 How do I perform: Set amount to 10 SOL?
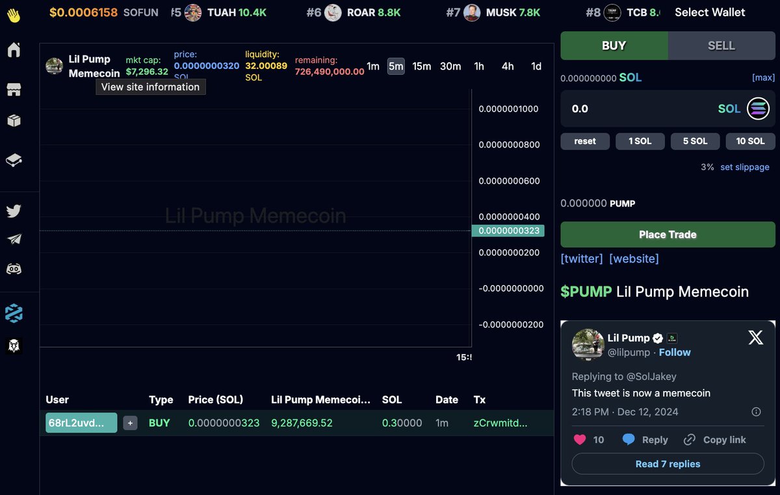[x=751, y=141]
